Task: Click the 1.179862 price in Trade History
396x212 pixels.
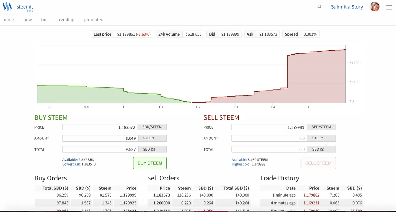Action: coord(311,195)
